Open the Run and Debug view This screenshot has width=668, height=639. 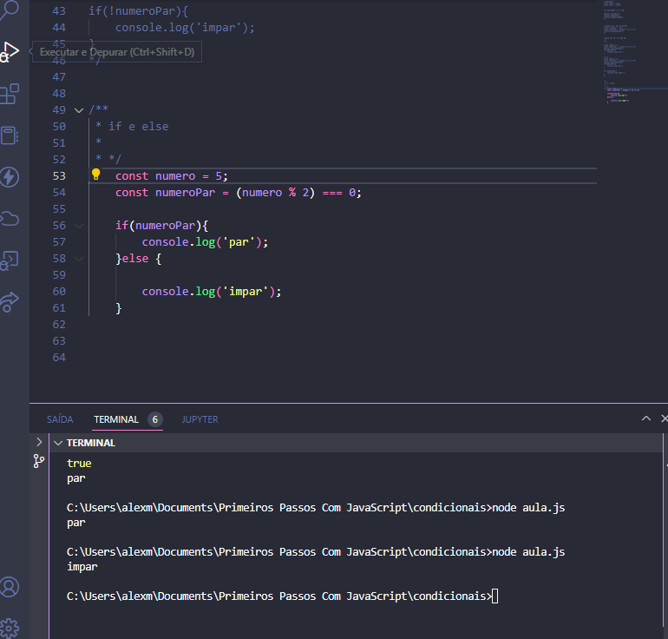pos(10,52)
